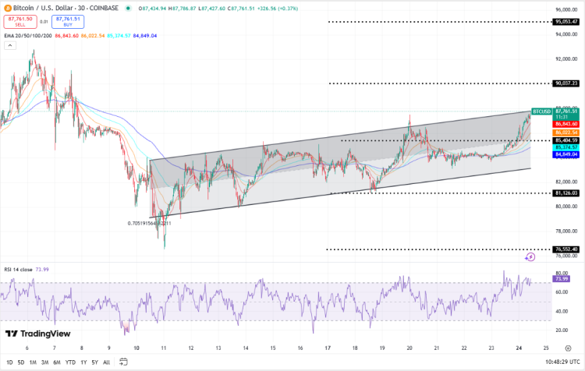Viewport: 585px width, 371px height.
Task: Switch to the YTD range
Action: 70,362
